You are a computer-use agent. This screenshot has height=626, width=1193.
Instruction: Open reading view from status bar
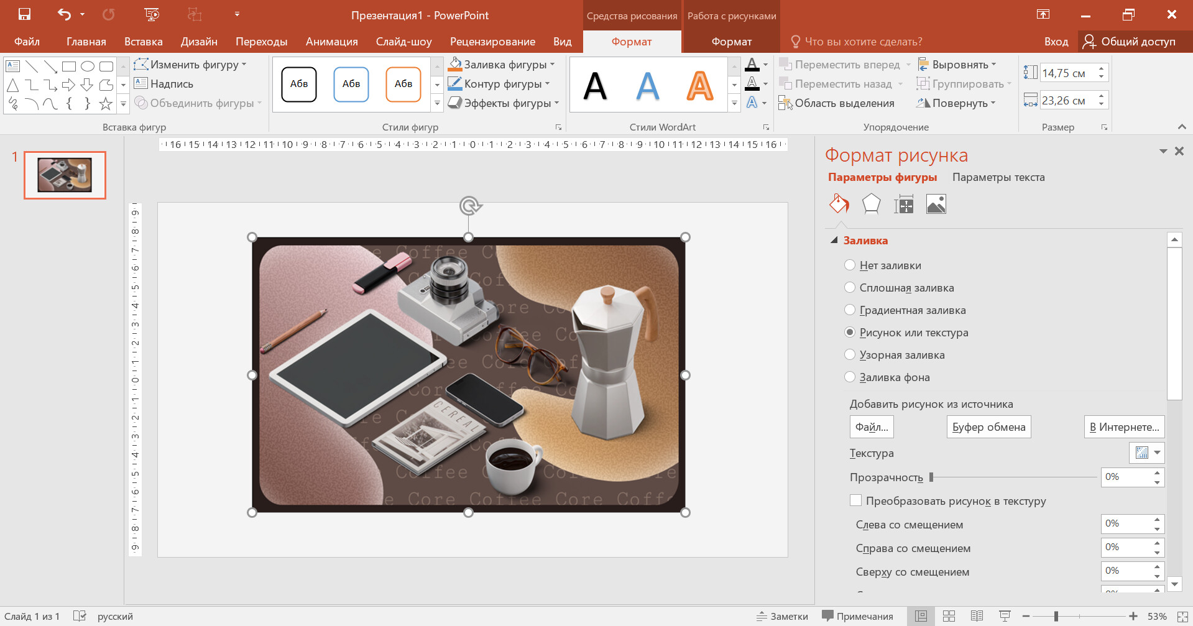point(977,616)
